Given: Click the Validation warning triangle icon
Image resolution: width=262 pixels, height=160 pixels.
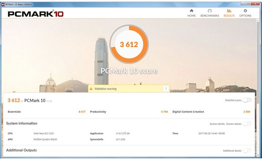Looking at the screenshot, I should 91,89.
